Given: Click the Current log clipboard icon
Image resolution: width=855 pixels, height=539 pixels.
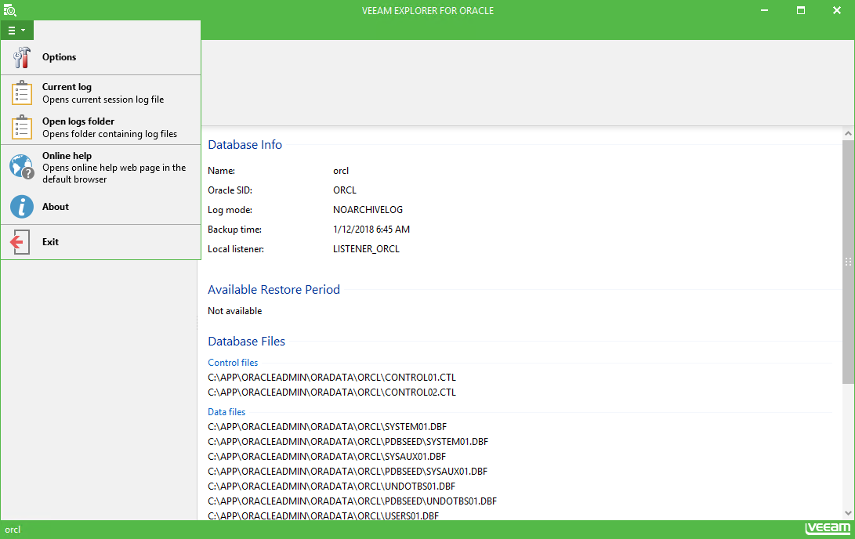Looking at the screenshot, I should click(21, 92).
